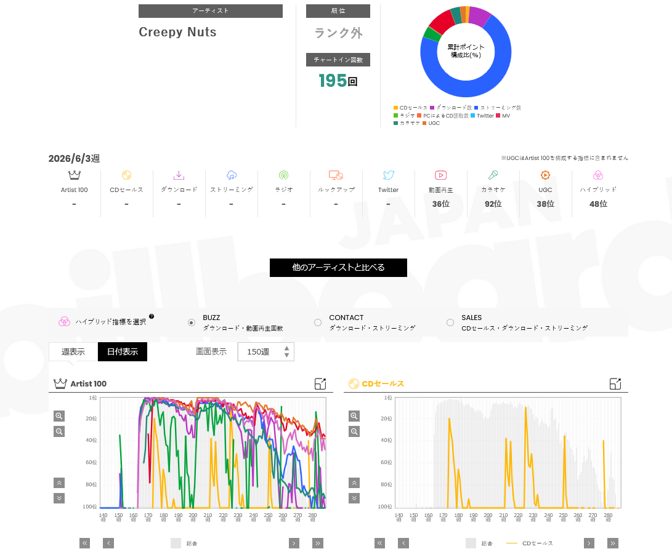
Task: Click the ラジオ broadcast icon
Action: [284, 175]
